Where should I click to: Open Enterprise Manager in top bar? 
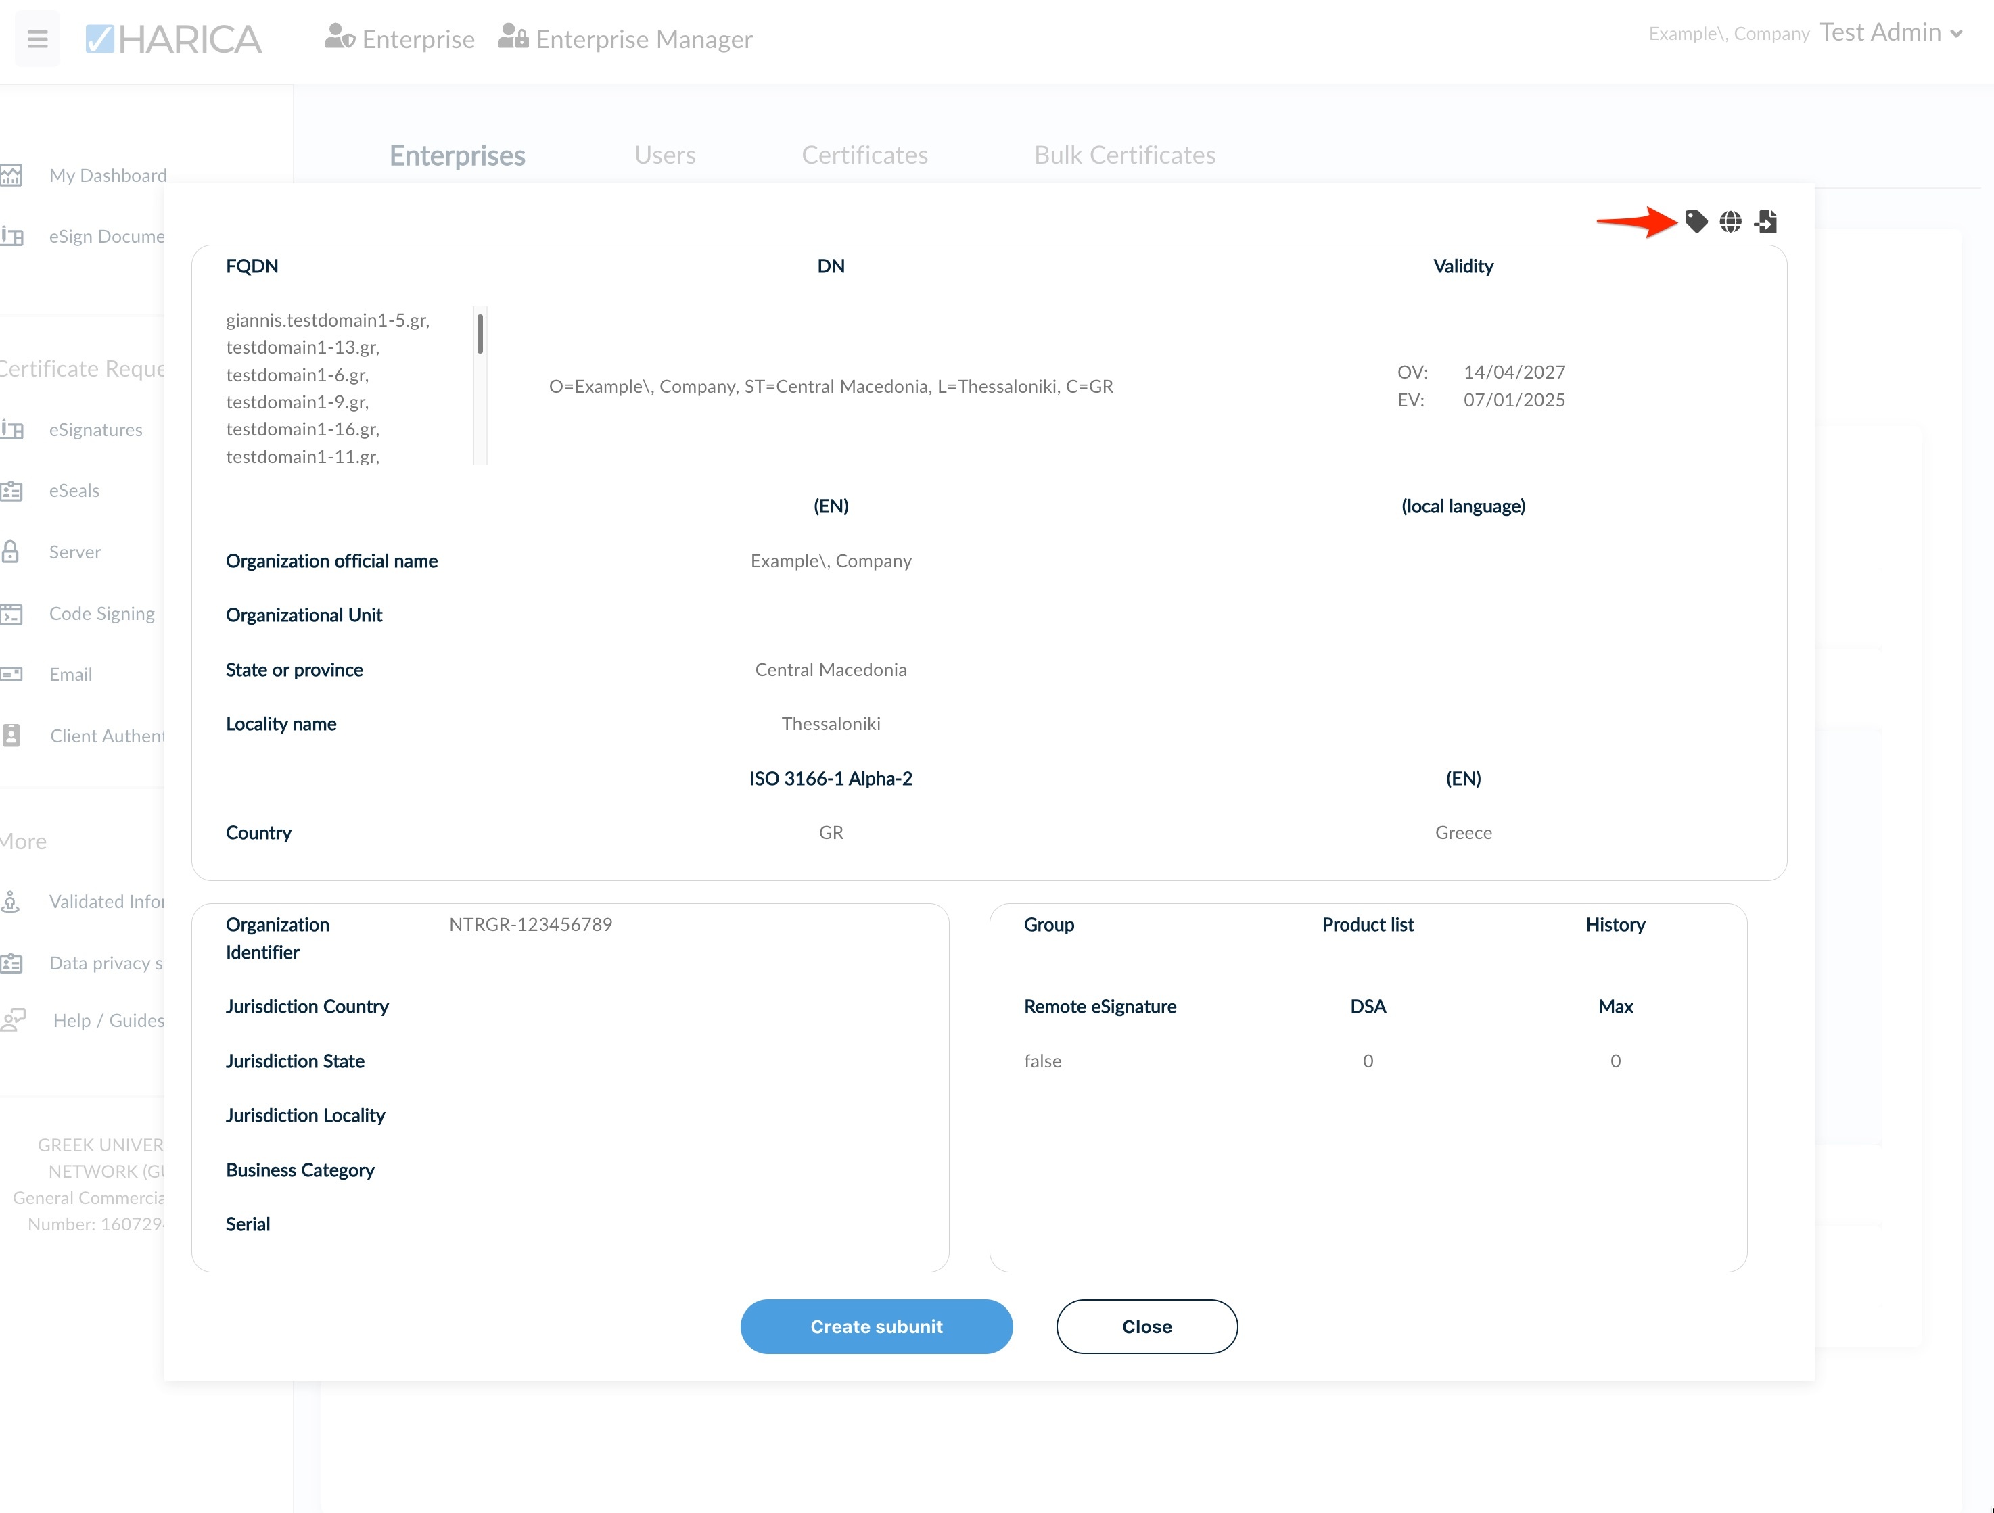[x=626, y=39]
